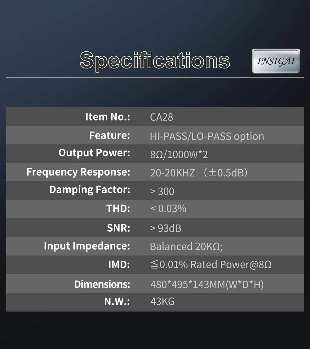
Task: Select the > 93dB value
Action: point(166,228)
